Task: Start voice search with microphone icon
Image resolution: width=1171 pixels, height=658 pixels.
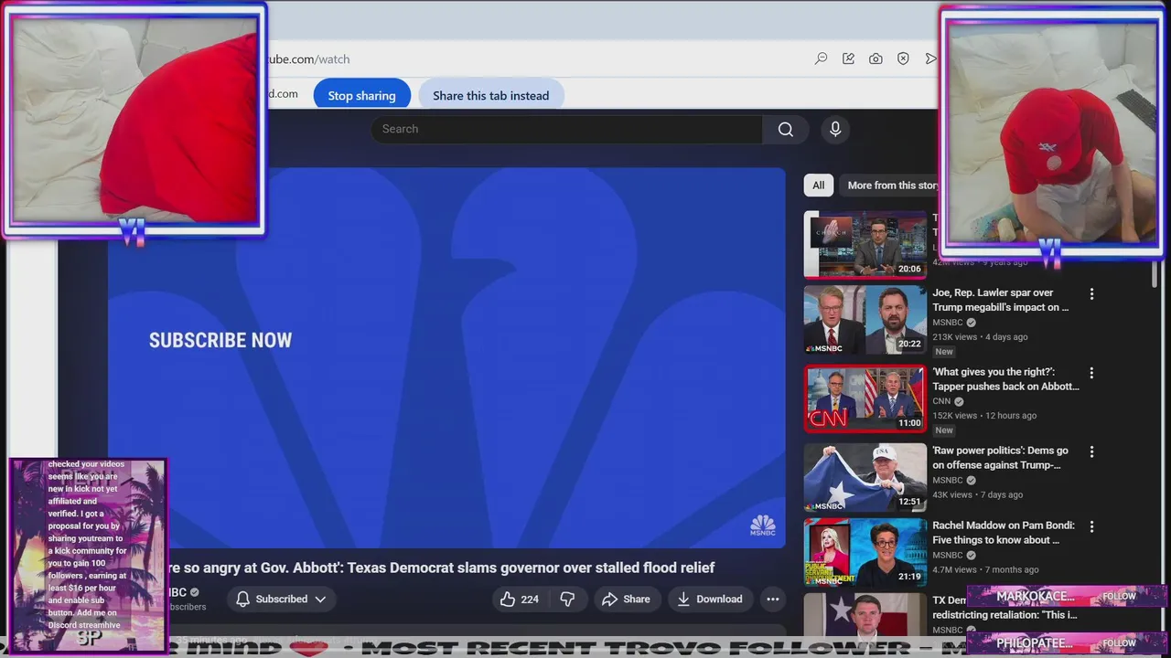Action: (x=835, y=129)
